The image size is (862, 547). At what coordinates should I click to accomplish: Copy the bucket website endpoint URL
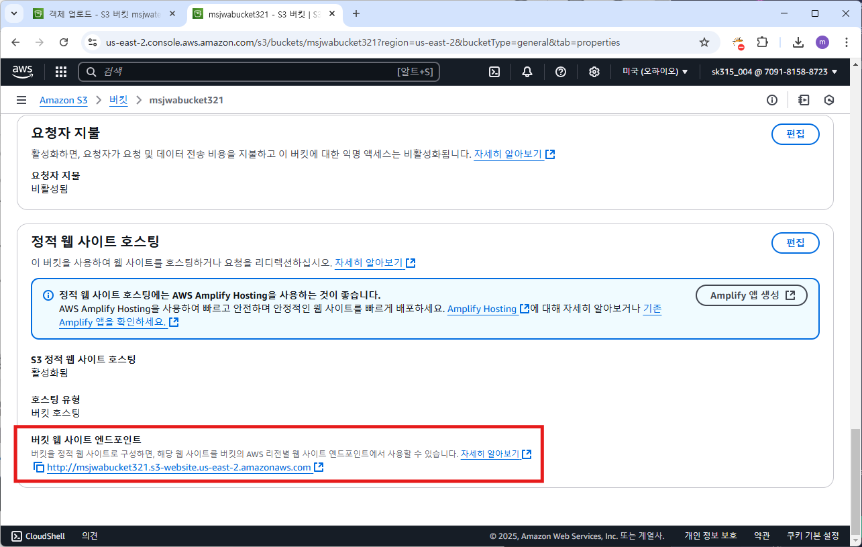point(38,467)
